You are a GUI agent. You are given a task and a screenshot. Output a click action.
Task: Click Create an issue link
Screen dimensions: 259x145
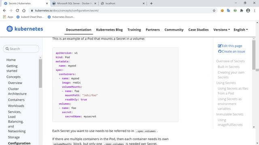[x=231, y=52]
